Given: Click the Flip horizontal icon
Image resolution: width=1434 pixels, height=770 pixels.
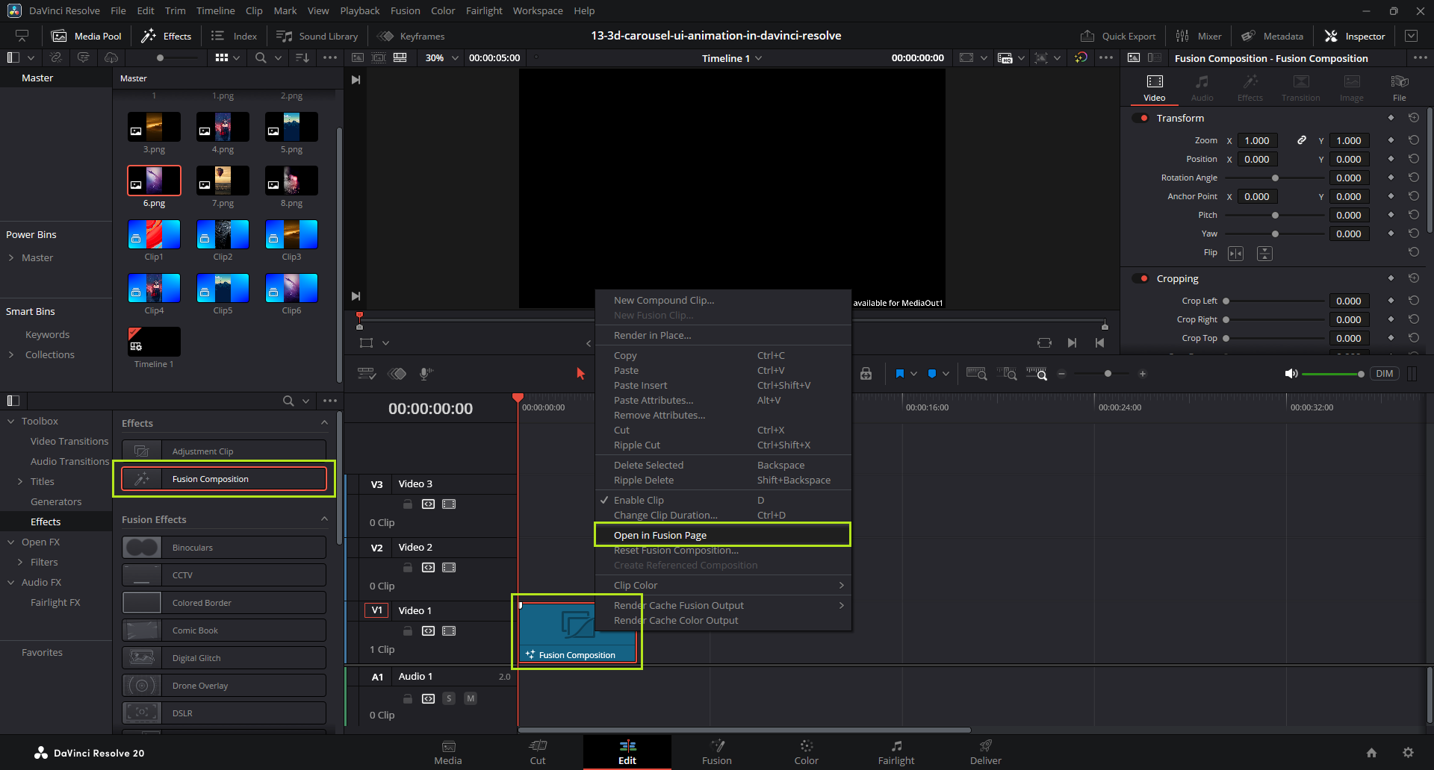Looking at the screenshot, I should pyautogui.click(x=1236, y=254).
